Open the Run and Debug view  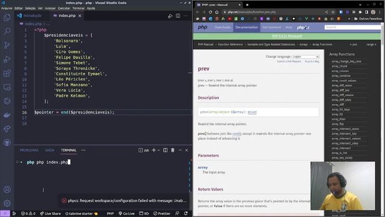click(7, 59)
